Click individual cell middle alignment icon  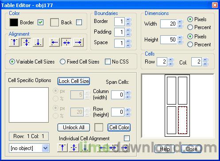click(x=74, y=148)
